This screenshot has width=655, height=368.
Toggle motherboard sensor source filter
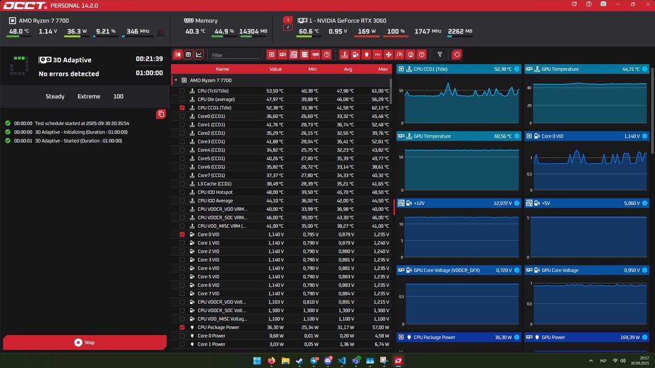click(x=293, y=55)
